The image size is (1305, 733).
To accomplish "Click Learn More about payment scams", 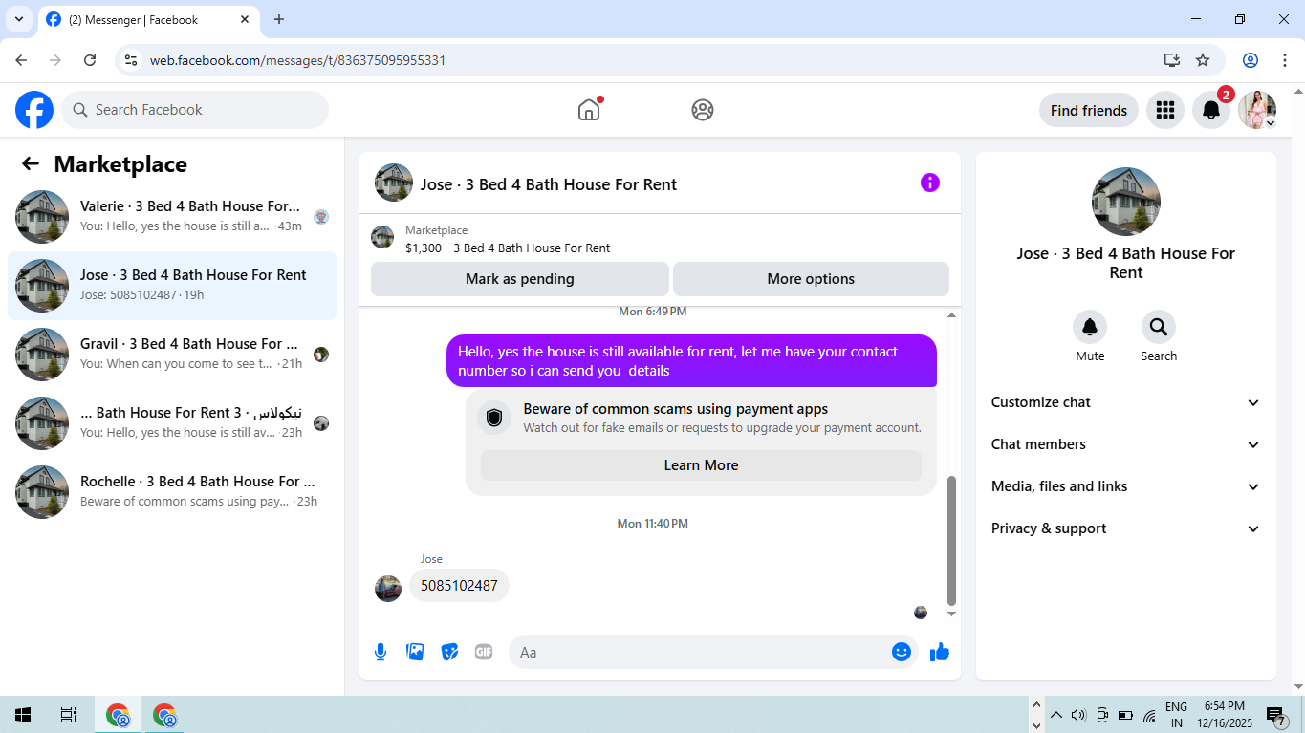I will click(701, 465).
